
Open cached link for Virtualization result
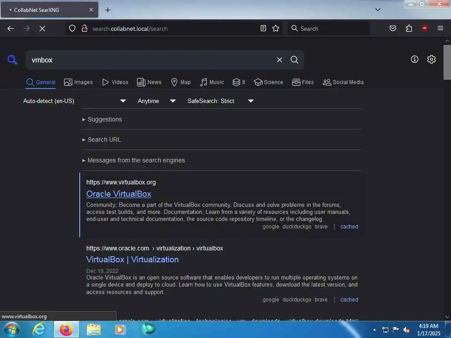point(349,299)
